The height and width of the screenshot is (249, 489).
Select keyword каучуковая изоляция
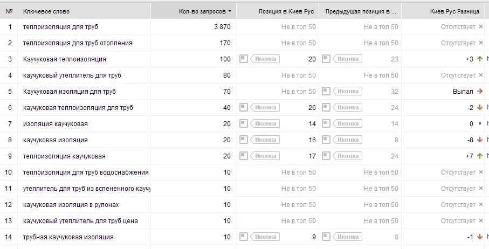point(55,140)
